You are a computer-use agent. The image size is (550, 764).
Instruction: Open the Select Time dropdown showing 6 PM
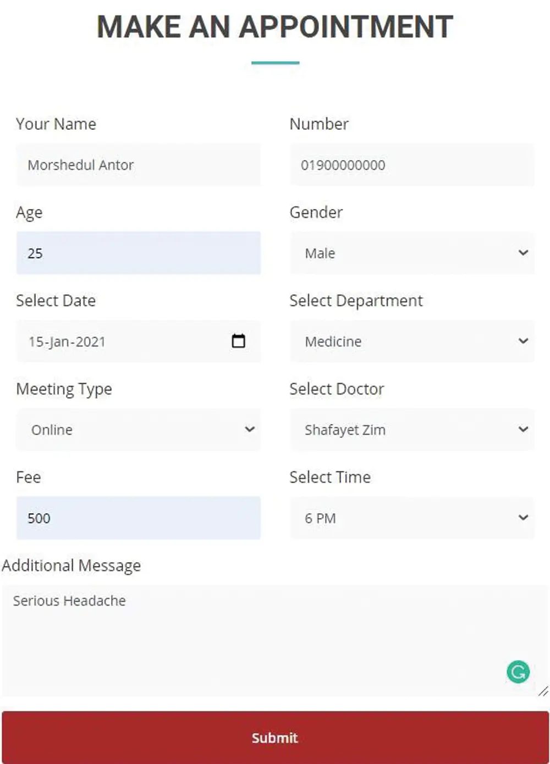click(412, 518)
